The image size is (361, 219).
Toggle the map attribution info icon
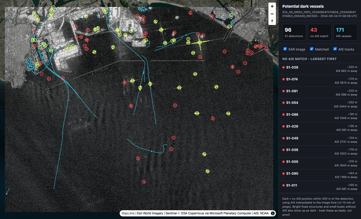pyautogui.click(x=273, y=213)
